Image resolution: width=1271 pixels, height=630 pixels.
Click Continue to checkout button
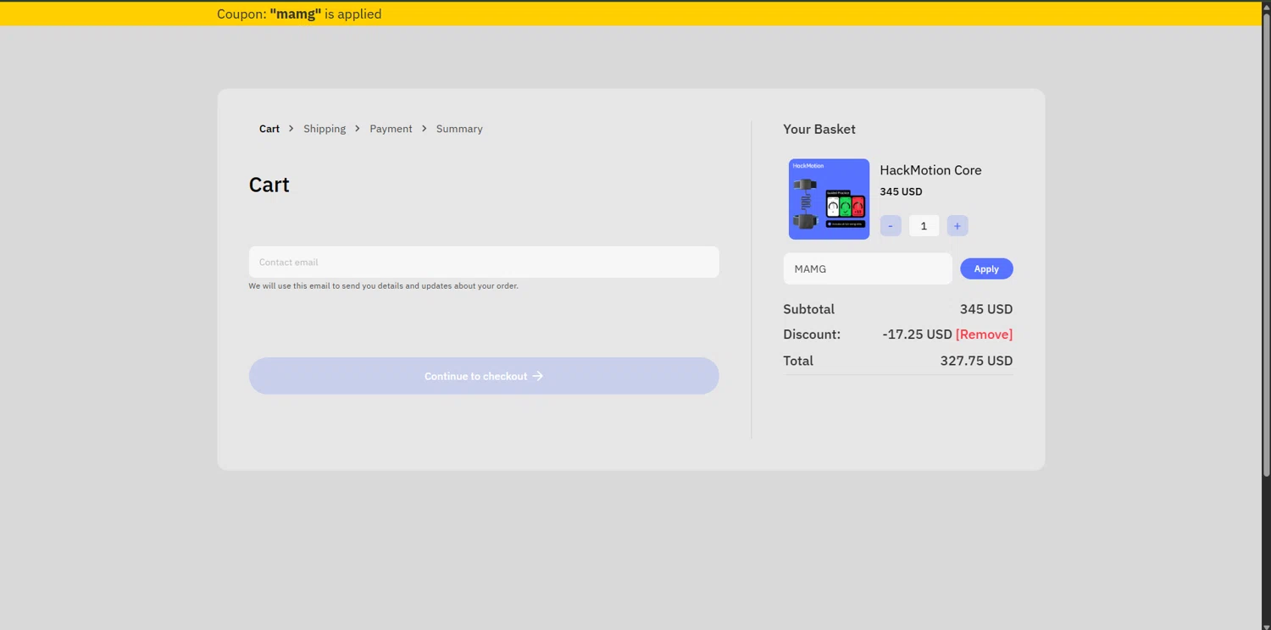coord(484,376)
